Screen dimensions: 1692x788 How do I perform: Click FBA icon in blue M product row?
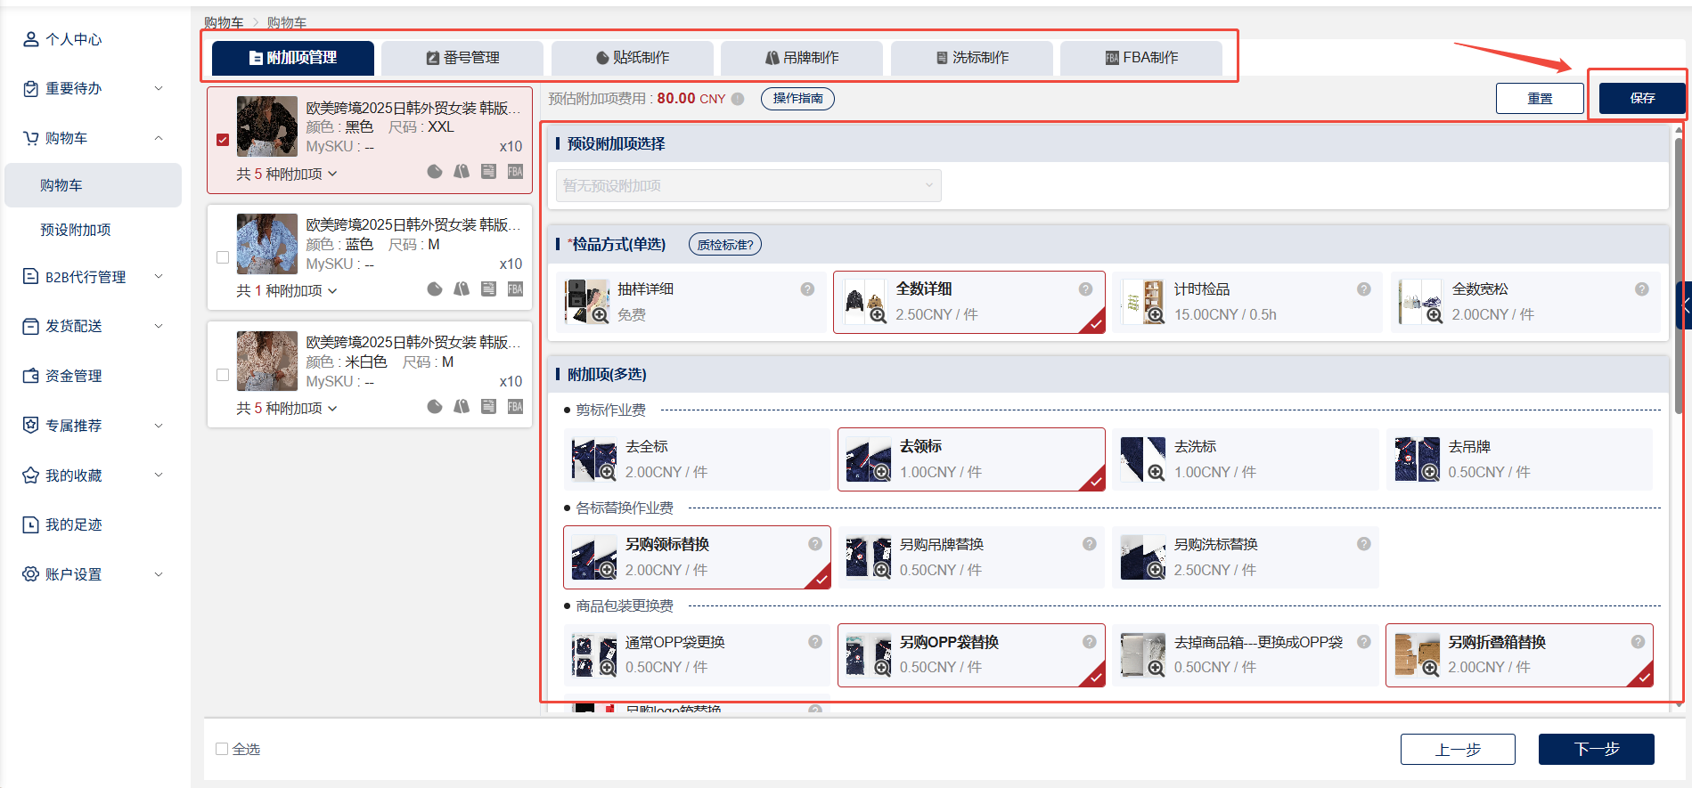[x=515, y=288]
